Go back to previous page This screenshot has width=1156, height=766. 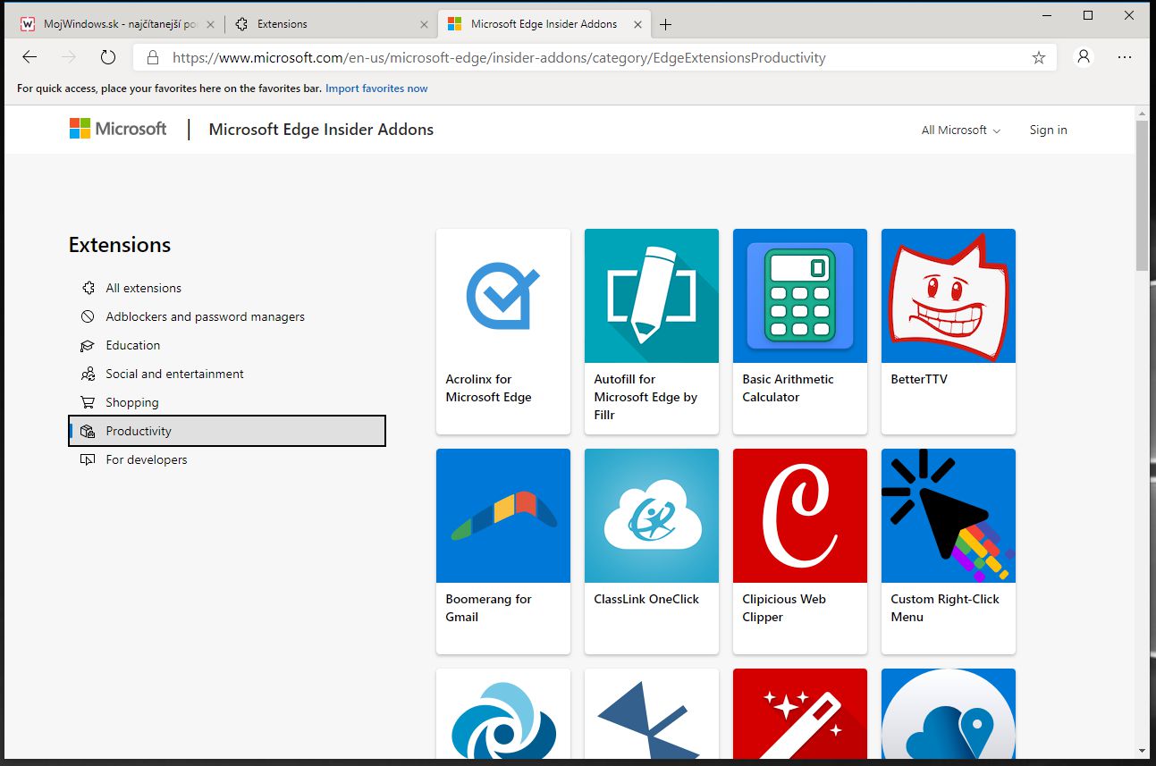pos(30,57)
